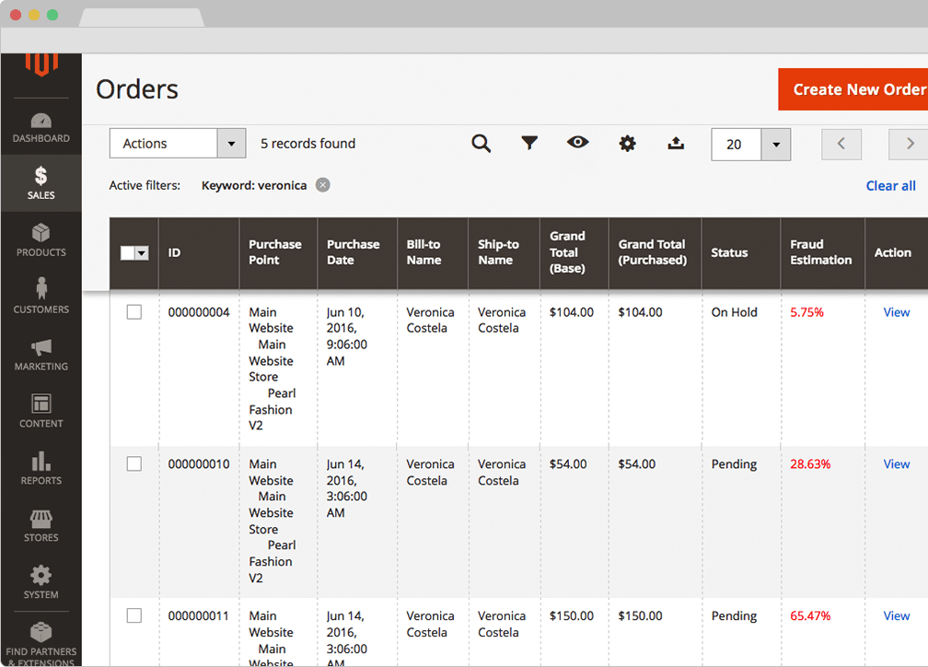
Task: Open the per-page count dropdown arrow
Action: [775, 145]
